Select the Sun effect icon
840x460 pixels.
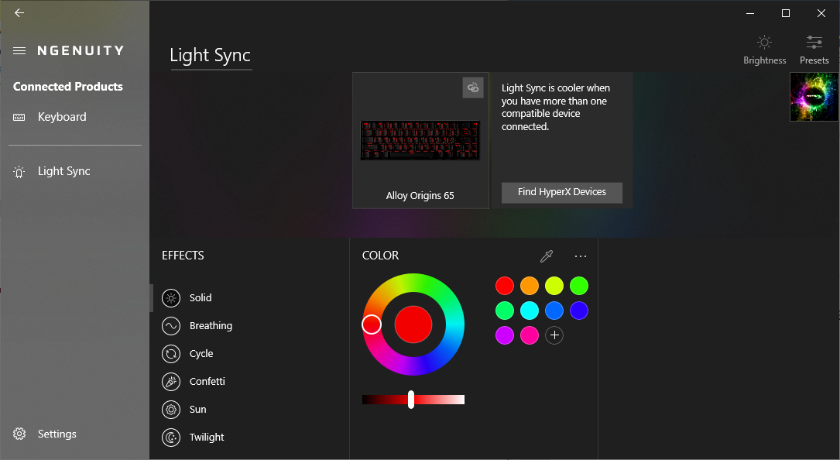[x=171, y=410]
